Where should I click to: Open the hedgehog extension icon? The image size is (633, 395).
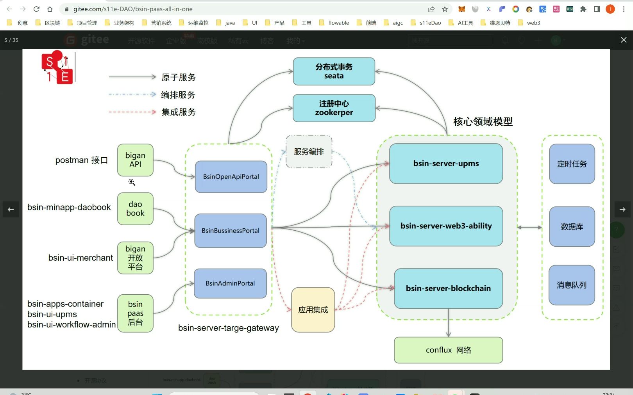pos(529,9)
